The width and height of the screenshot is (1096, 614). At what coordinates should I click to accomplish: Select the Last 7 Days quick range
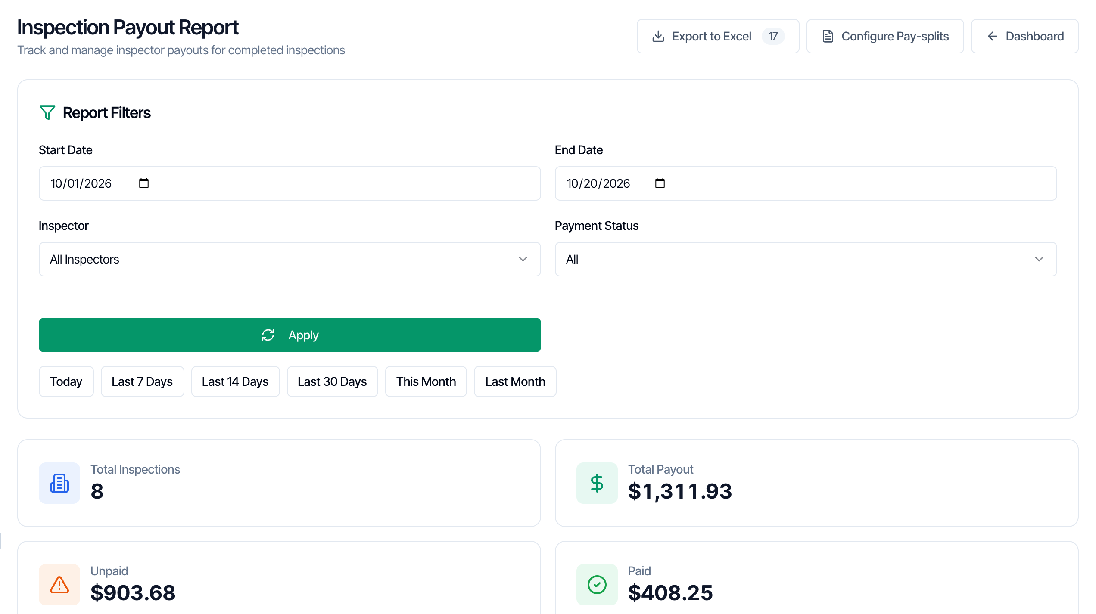tap(142, 381)
